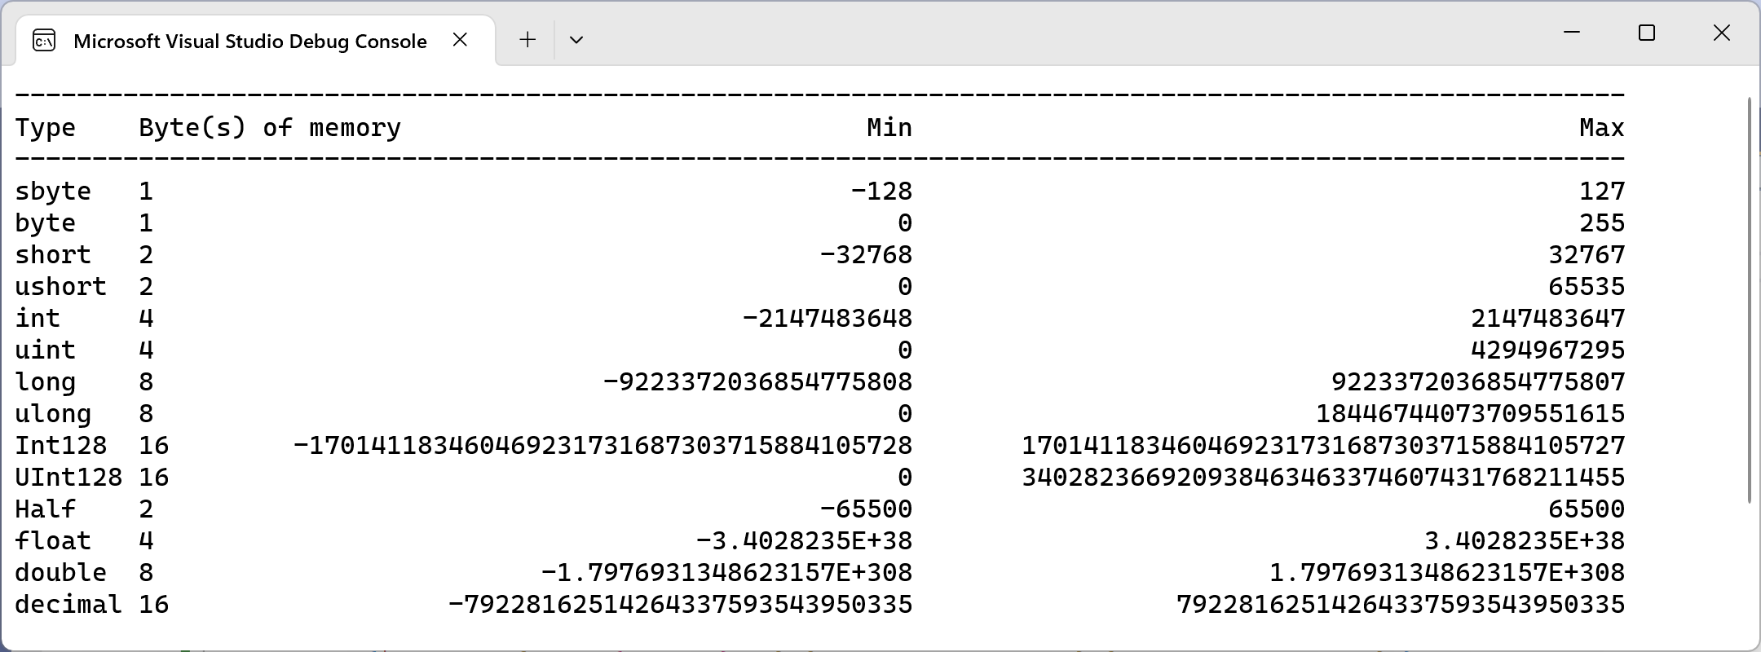The width and height of the screenshot is (1761, 652).
Task: Click the 'short' type name
Action: click(53, 255)
